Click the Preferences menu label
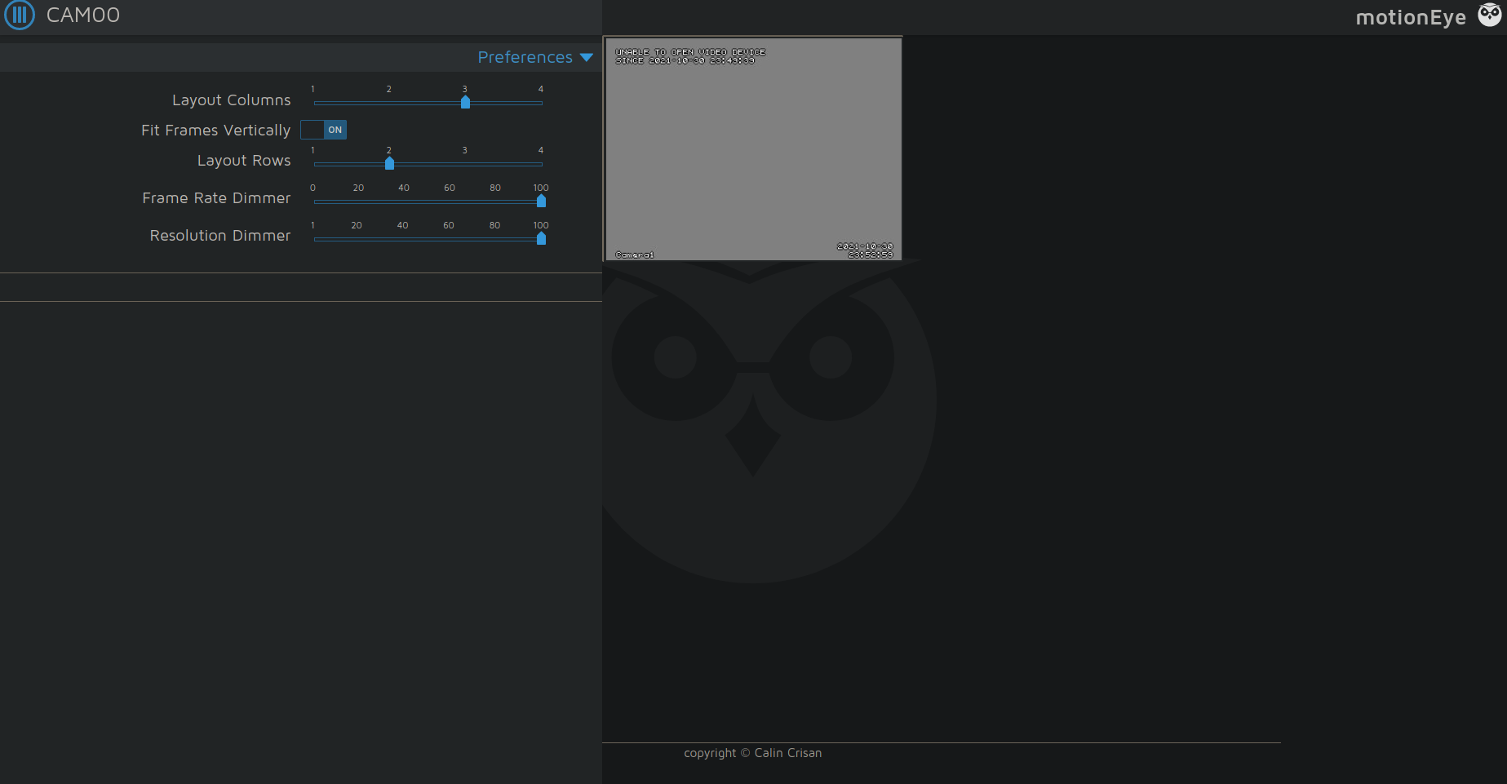Viewport: 1507px width, 784px height. click(525, 57)
